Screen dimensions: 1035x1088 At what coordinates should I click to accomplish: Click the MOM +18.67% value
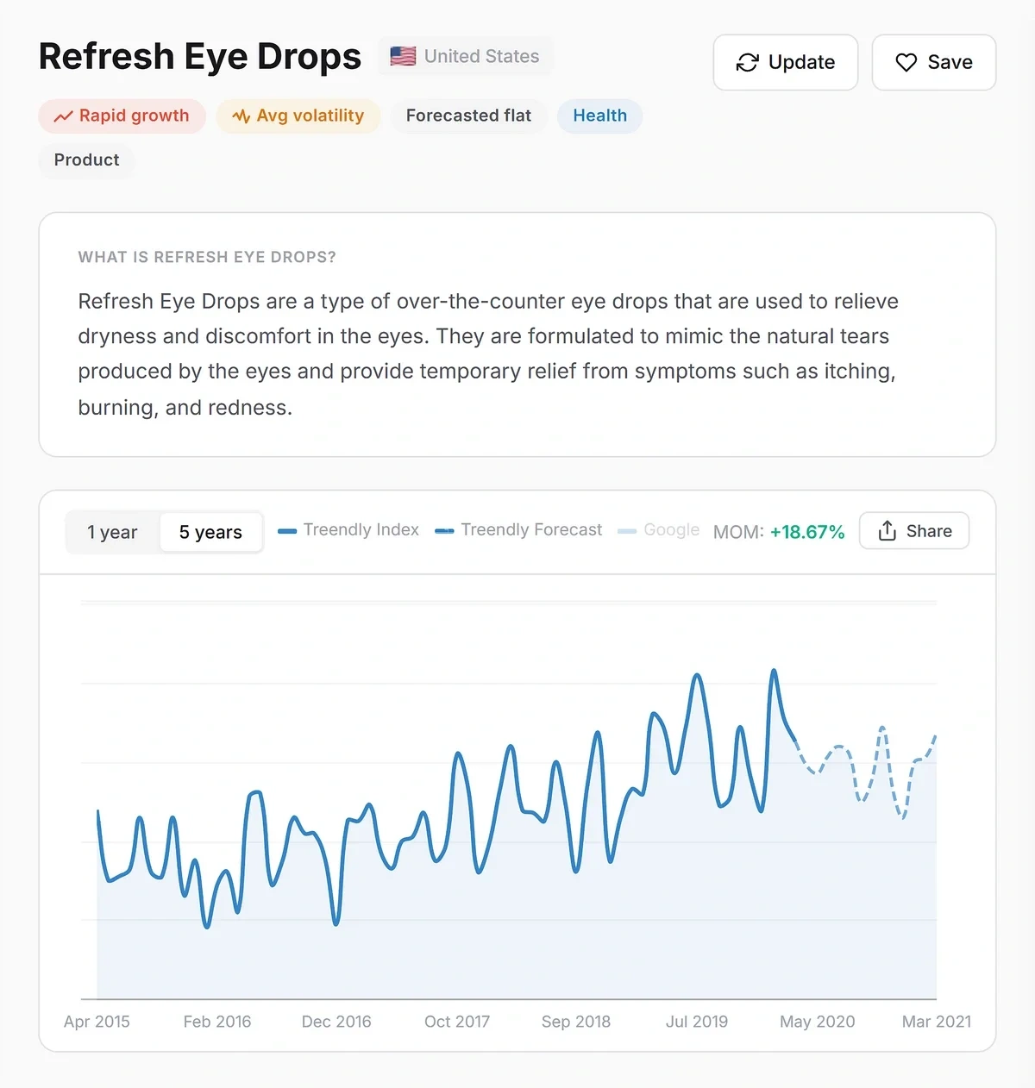[x=779, y=532]
